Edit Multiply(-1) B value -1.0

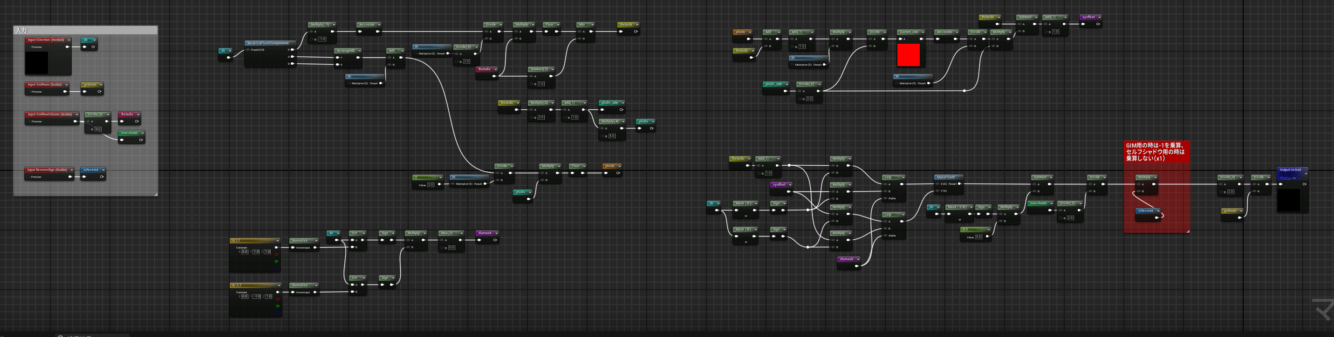point(322,40)
